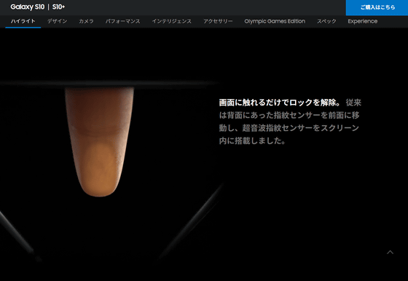Open Olympic Games Edition tab

[x=275, y=21]
